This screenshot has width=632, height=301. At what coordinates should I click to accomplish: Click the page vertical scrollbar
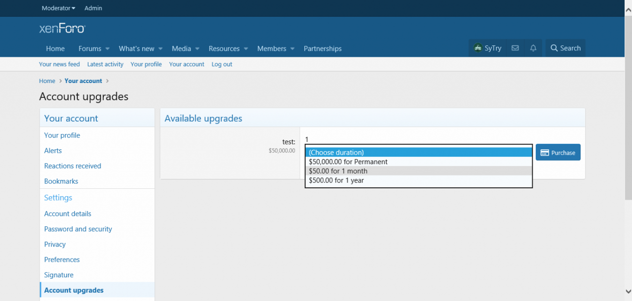pos(628,148)
